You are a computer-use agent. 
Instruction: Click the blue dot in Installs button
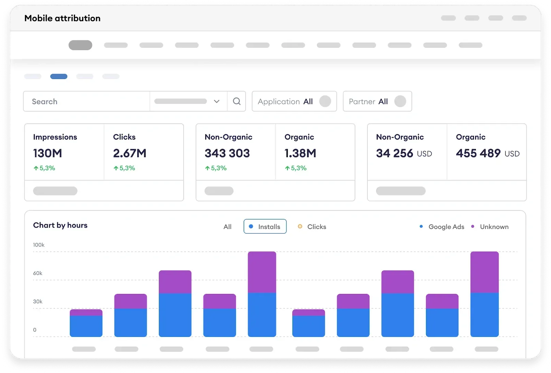(251, 227)
